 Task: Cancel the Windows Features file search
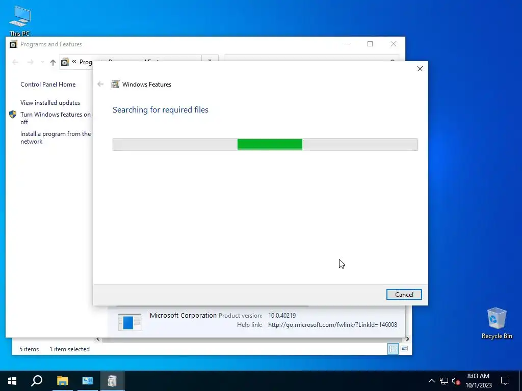[404, 295]
